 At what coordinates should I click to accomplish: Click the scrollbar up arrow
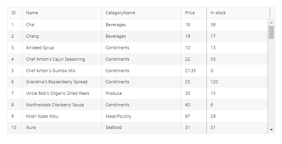point(271,23)
